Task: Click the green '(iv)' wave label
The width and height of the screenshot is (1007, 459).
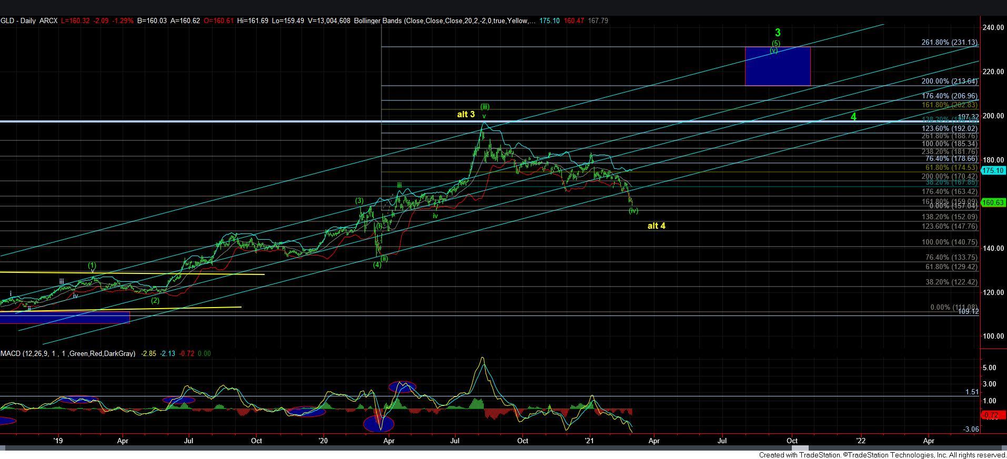Action: point(633,211)
